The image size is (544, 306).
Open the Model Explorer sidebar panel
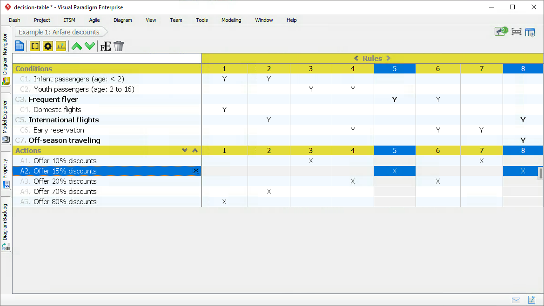(x=6, y=116)
